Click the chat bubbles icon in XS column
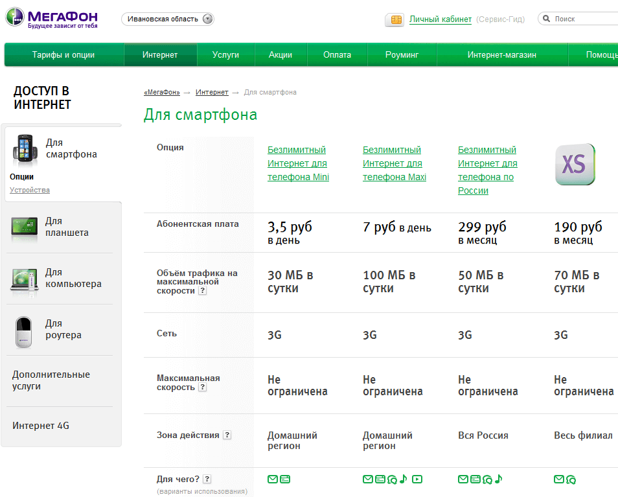Image resolution: width=618 pixels, height=497 pixels. coord(571,480)
